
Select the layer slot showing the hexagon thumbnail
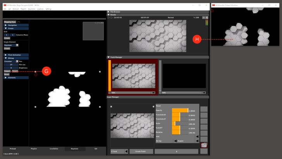pos(204,145)
